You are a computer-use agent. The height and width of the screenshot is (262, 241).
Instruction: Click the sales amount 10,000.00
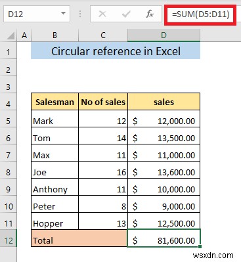coord(164,187)
